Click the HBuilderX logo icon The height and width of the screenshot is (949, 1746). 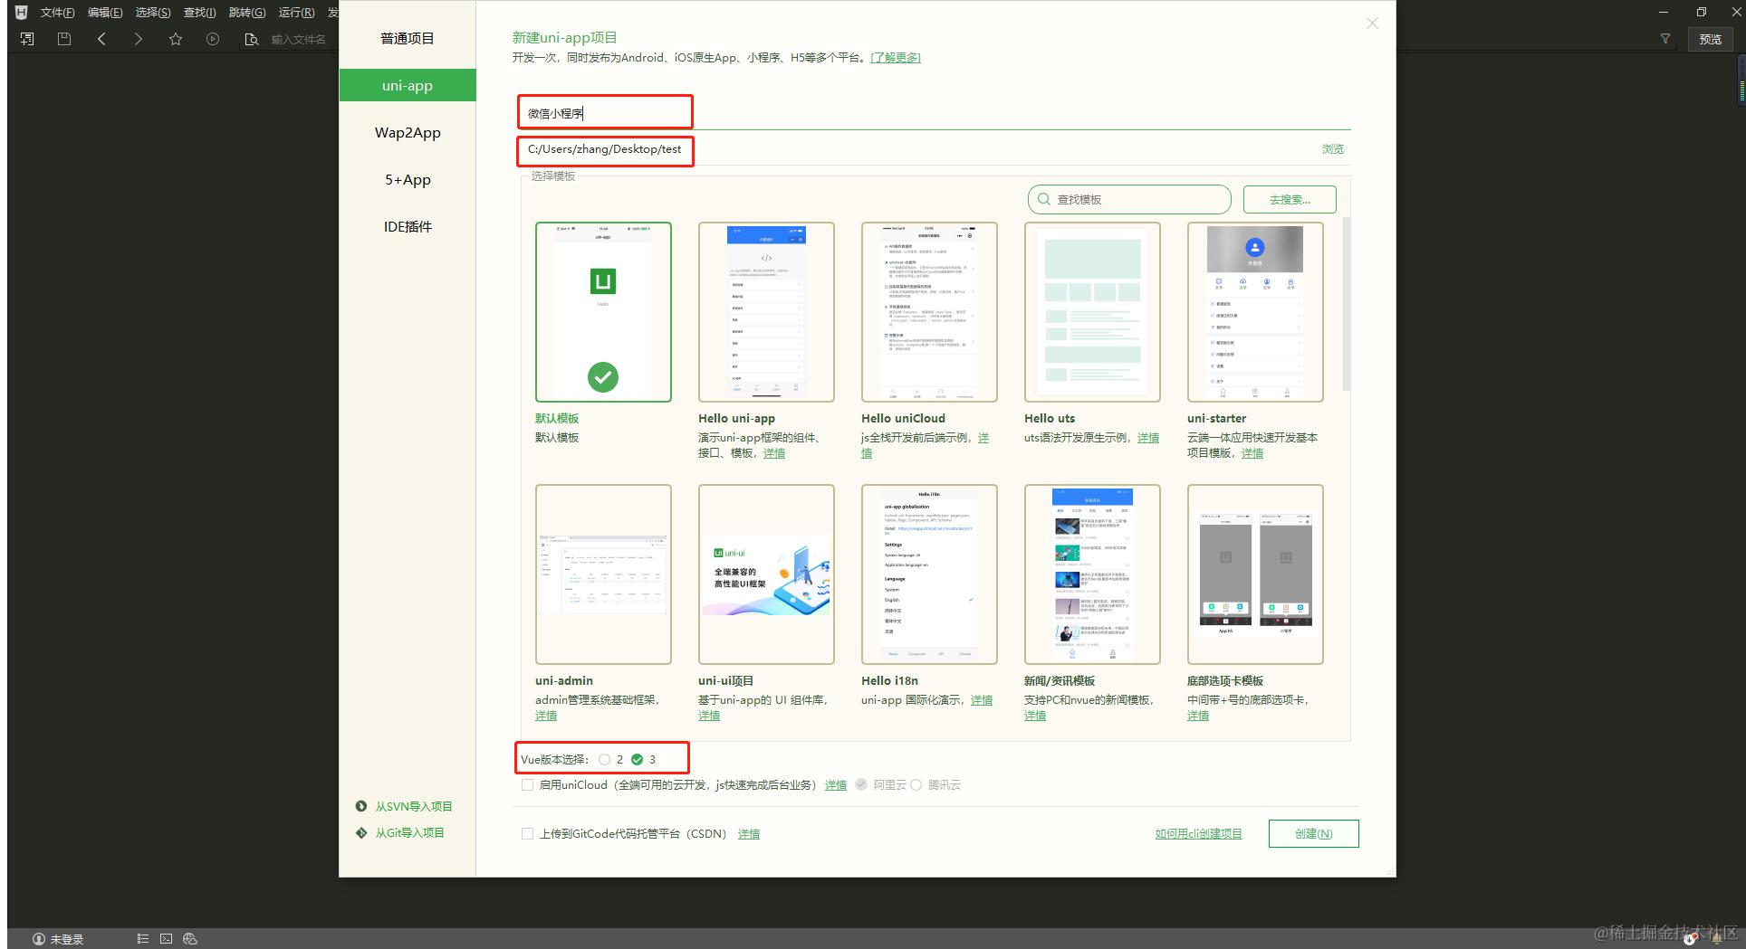coord(22,12)
